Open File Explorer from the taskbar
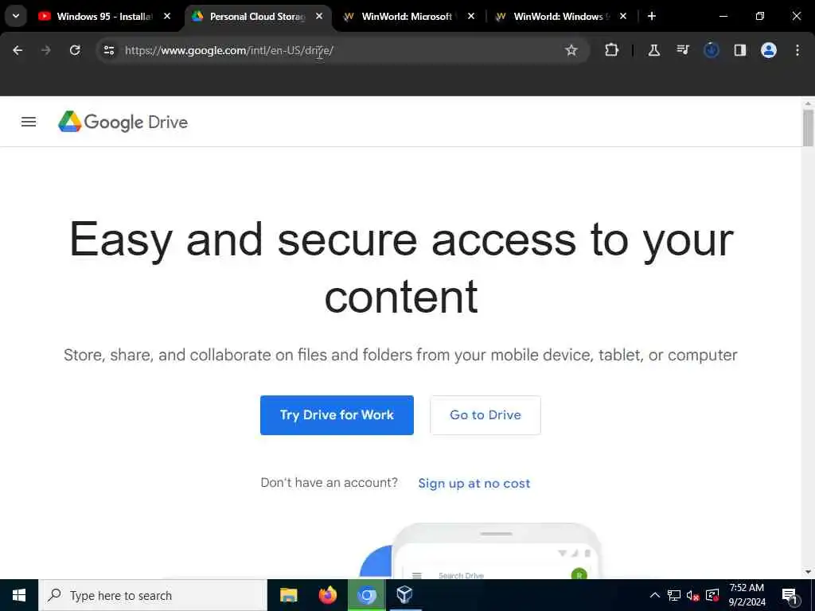Image resolution: width=815 pixels, height=611 pixels. coord(288,595)
